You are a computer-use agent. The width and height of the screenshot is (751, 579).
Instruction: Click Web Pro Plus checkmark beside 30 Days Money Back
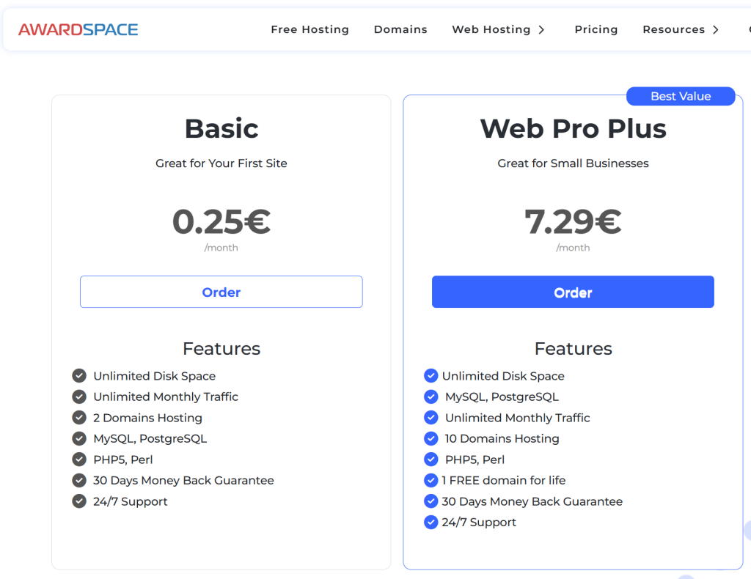(431, 501)
